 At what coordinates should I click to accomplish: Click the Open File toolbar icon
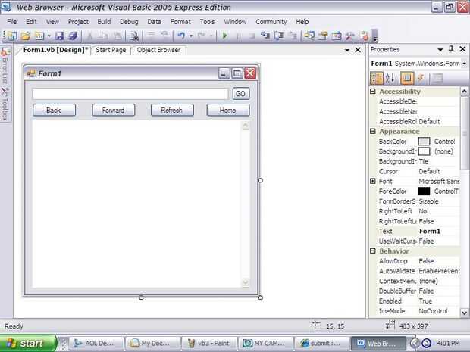pos(26,36)
